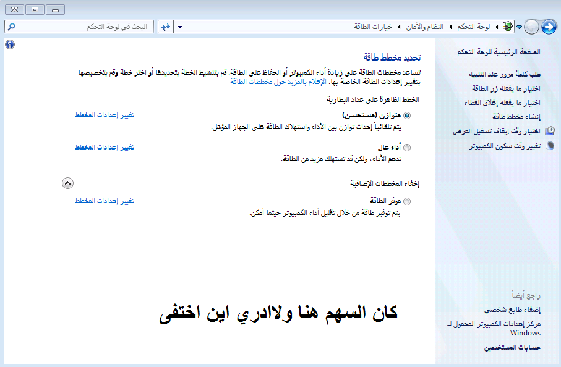
Task: Click the greyed-out forward navigation button
Action: (x=532, y=27)
